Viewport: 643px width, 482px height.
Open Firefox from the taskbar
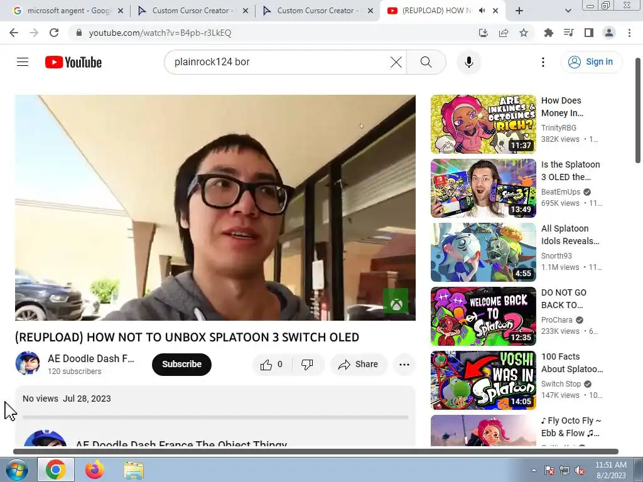pos(95,469)
